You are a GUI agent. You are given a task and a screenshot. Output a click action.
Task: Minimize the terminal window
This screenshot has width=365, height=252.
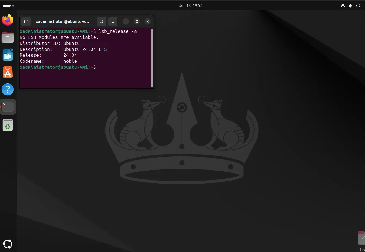126,21
